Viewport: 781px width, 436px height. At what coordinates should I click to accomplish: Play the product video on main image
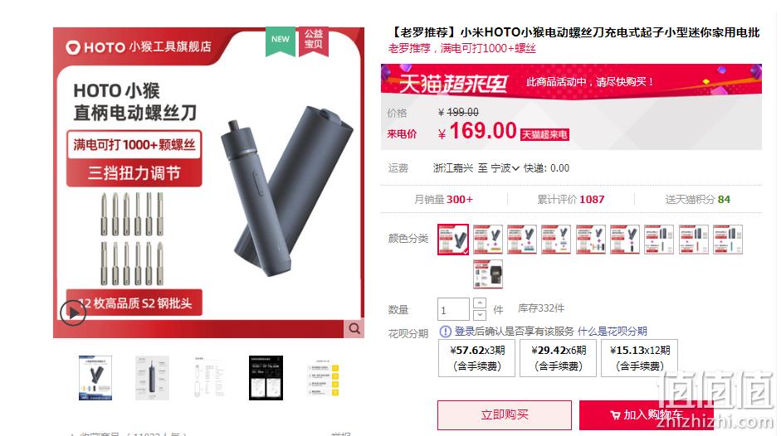73,312
